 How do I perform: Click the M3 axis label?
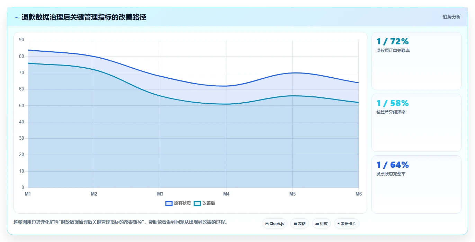pos(160,194)
